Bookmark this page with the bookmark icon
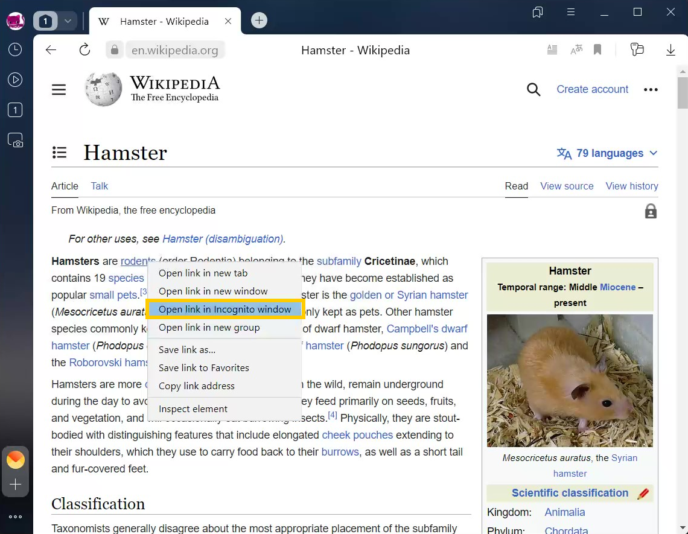This screenshot has width=688, height=534. coord(597,50)
